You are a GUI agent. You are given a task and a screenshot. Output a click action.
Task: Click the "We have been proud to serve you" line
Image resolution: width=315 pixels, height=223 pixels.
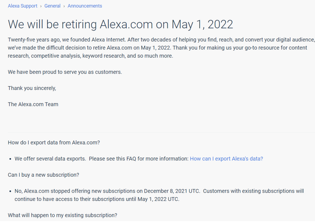(65, 72)
